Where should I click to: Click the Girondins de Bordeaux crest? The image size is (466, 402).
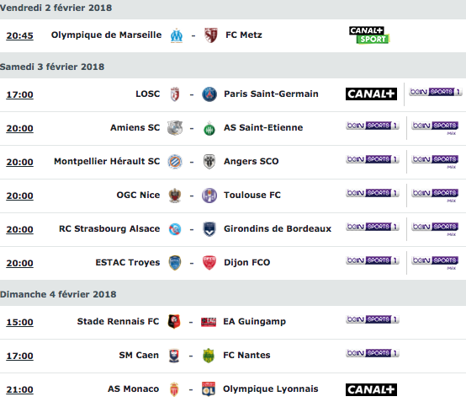[x=209, y=229]
